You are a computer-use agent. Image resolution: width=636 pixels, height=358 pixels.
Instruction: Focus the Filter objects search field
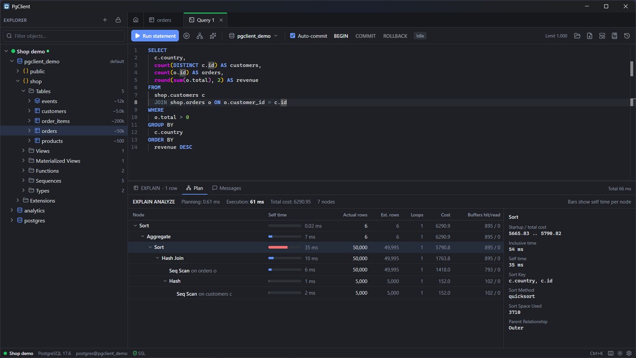click(64, 36)
